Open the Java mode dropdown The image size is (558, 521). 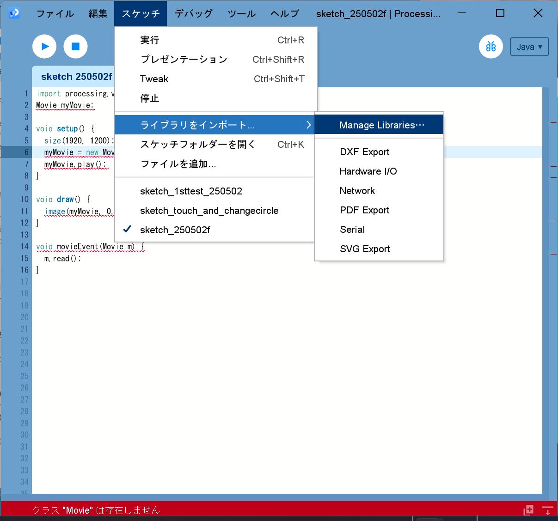click(529, 47)
